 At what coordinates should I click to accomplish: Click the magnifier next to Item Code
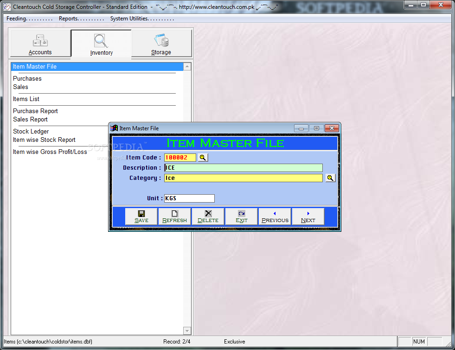203,158
